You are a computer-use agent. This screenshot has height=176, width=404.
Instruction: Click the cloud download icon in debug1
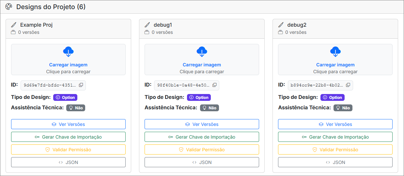click(202, 52)
